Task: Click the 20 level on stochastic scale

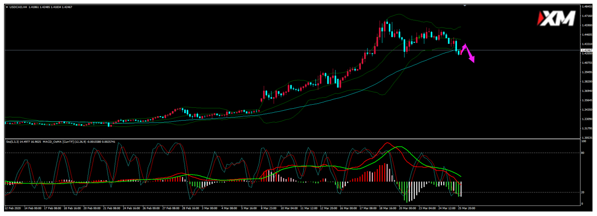Action: point(583,192)
